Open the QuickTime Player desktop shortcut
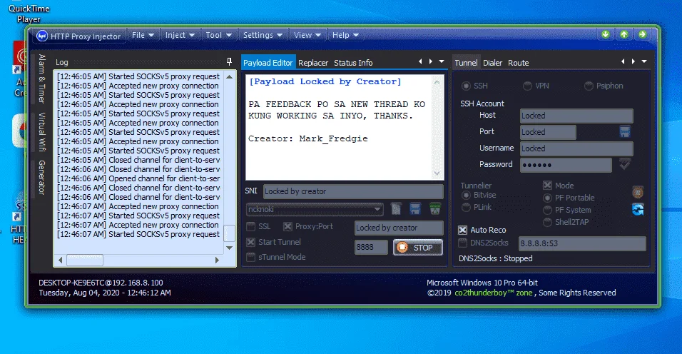The height and width of the screenshot is (354, 682). click(29, 14)
